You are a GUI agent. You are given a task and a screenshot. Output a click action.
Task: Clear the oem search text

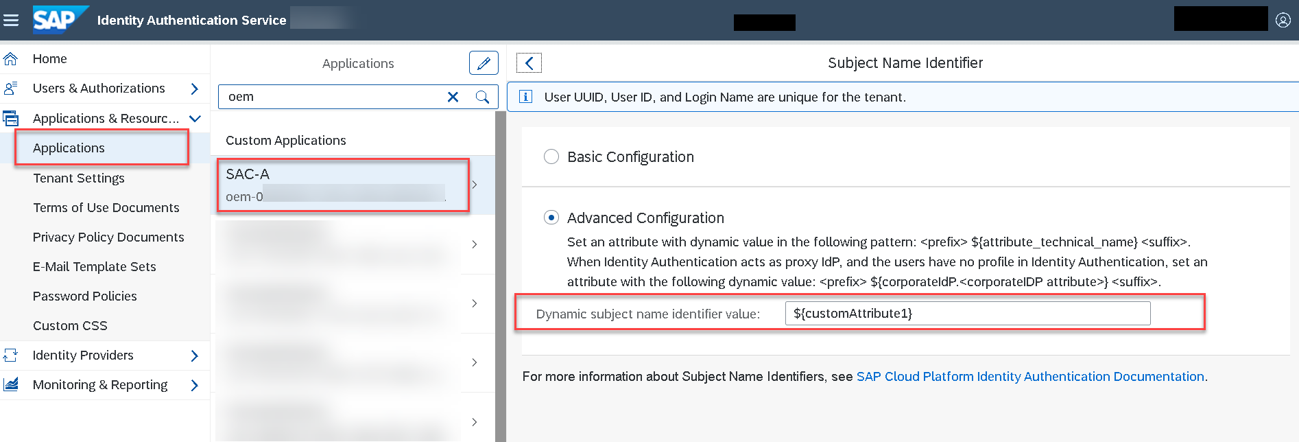click(x=453, y=97)
